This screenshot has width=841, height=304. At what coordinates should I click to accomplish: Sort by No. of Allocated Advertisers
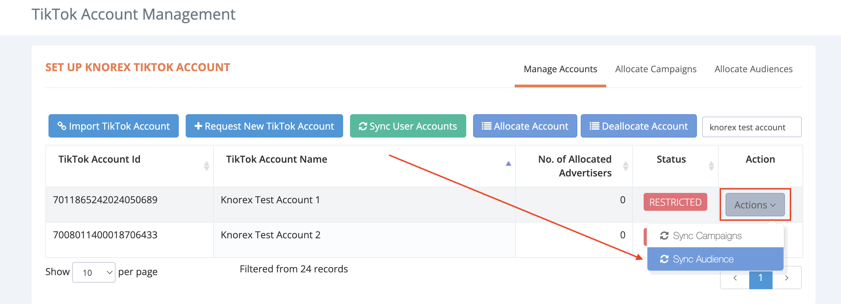(574, 166)
